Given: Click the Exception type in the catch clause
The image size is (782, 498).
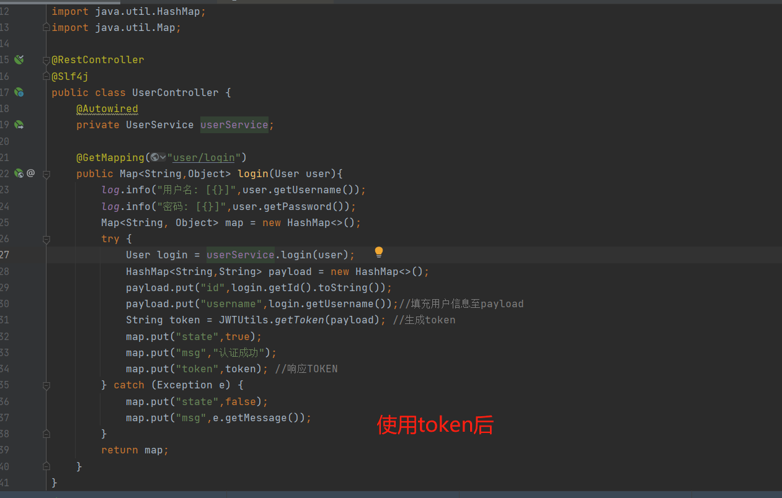Looking at the screenshot, I should click(185, 385).
